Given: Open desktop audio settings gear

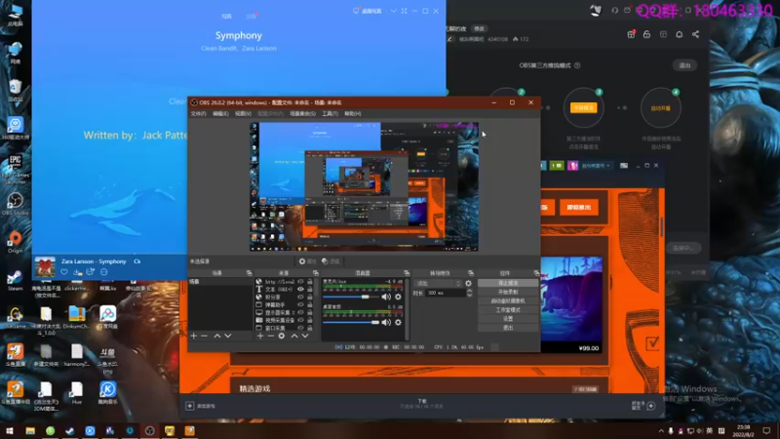Looking at the screenshot, I should click(x=398, y=323).
